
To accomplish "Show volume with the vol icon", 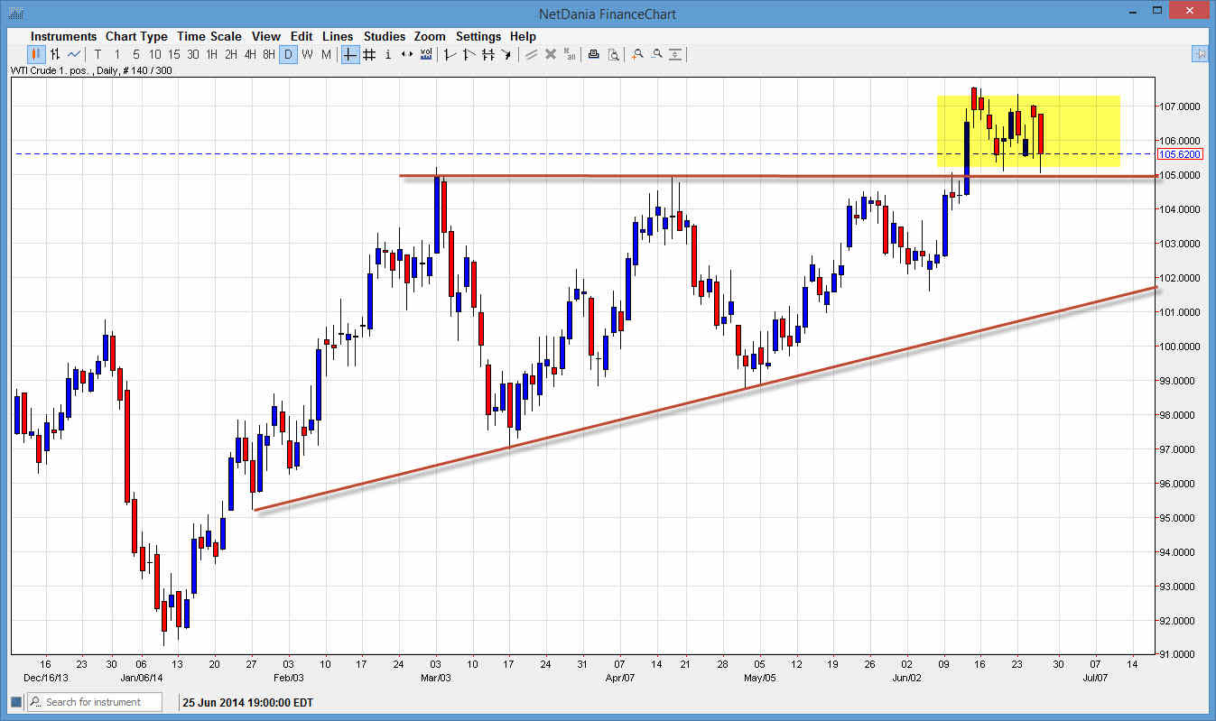I will coord(426,54).
